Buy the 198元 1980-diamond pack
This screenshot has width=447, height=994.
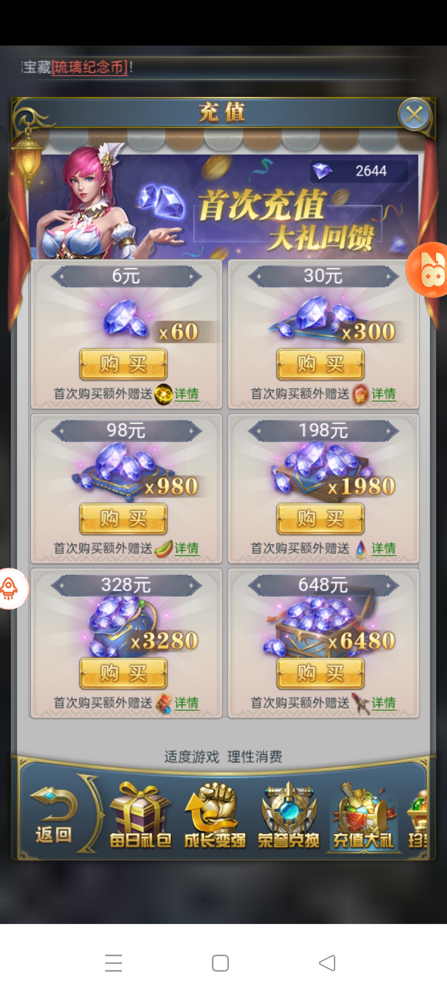click(320, 519)
